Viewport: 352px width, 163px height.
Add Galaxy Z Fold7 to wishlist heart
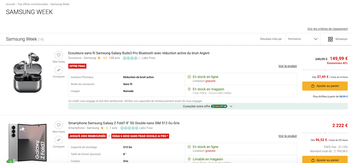pyautogui.click(x=59, y=125)
